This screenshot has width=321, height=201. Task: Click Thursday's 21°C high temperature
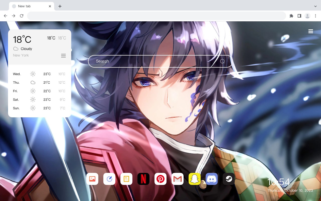click(47, 83)
